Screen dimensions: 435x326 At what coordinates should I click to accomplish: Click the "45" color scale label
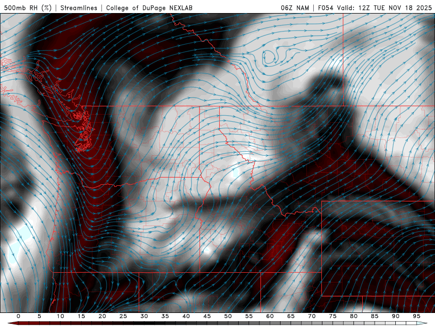(x=207, y=316)
